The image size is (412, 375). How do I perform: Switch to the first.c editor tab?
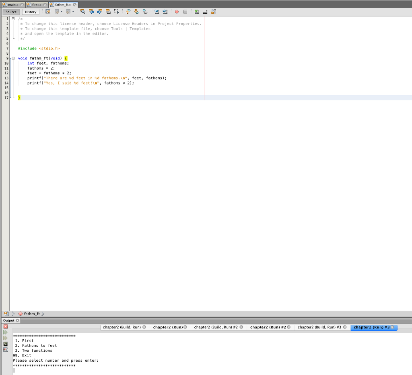[37, 5]
